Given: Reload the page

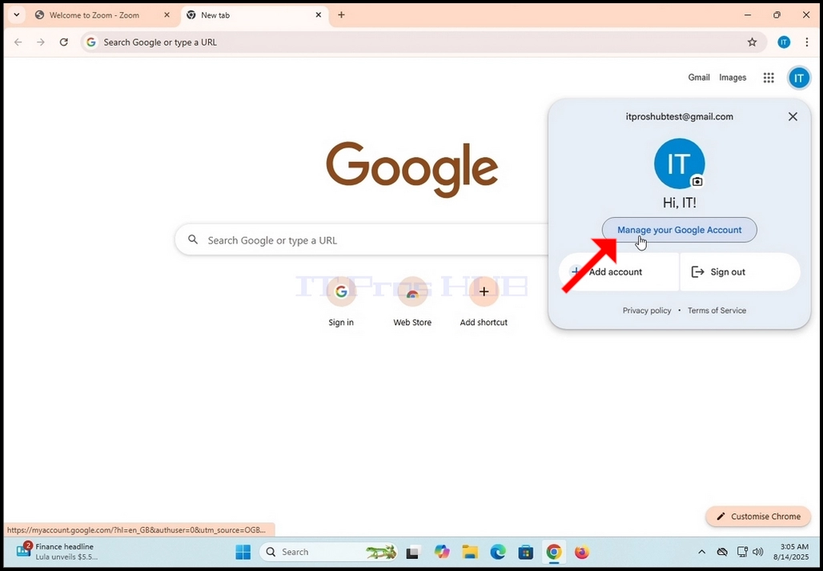Looking at the screenshot, I should 63,42.
